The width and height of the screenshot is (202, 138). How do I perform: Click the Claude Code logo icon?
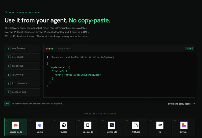click(x=16, y=125)
